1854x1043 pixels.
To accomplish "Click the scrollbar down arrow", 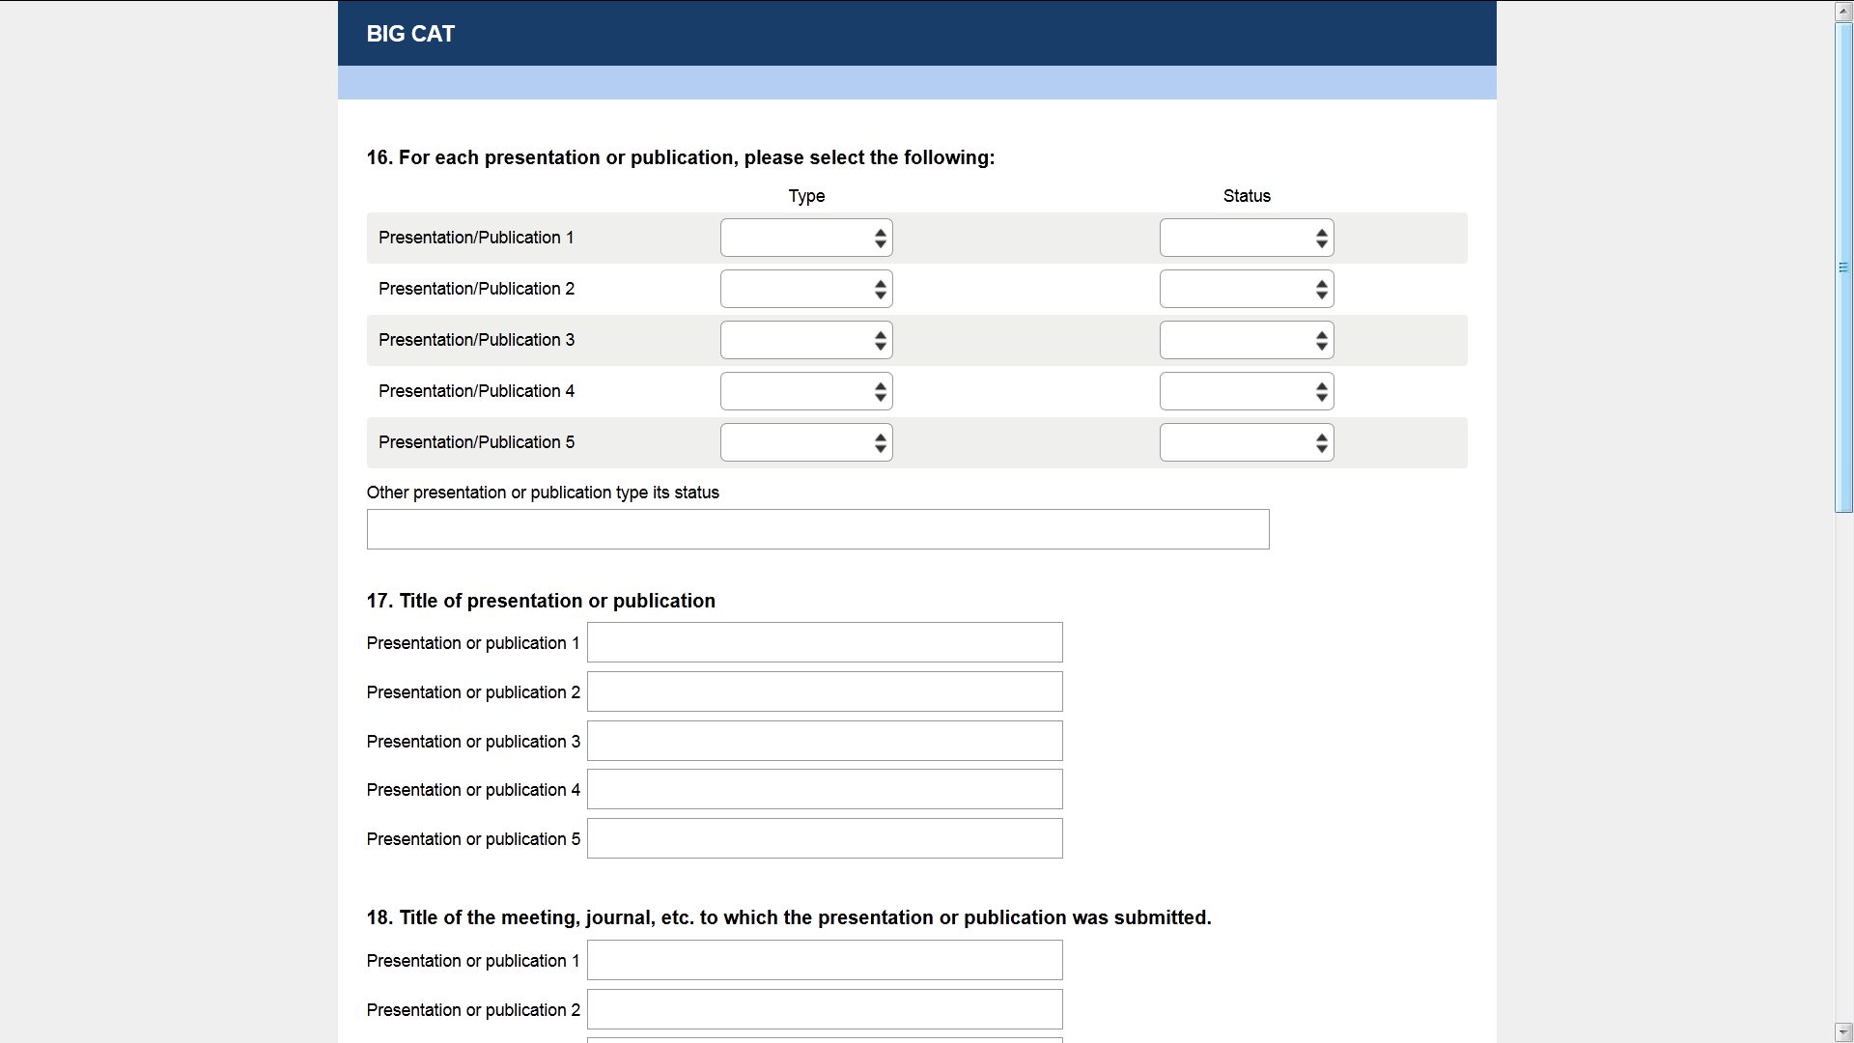I will 1843,1032.
